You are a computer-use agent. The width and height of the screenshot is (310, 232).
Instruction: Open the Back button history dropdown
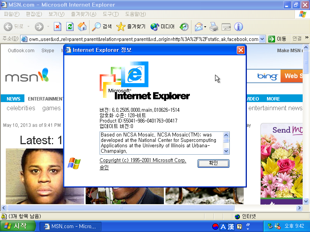(x=28, y=26)
